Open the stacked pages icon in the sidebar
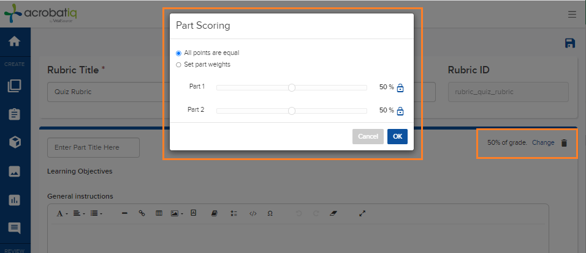 (x=15, y=86)
